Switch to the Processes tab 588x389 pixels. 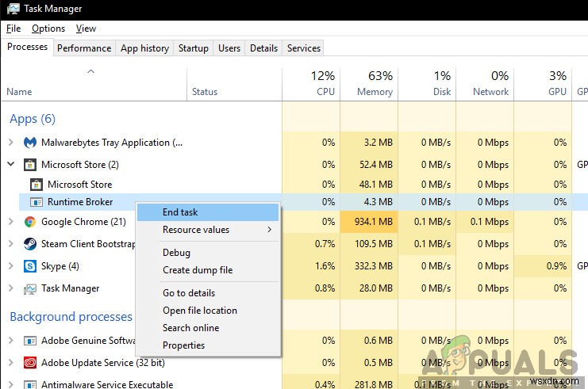27,47
